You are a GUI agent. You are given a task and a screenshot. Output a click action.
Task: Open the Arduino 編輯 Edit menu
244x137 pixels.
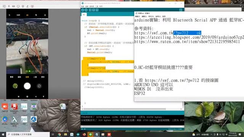(x=87, y=6)
